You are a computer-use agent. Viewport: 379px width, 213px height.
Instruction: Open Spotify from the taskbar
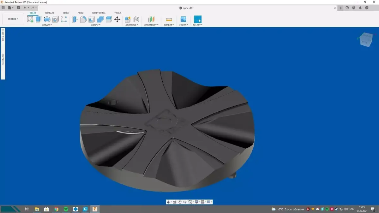click(66, 209)
